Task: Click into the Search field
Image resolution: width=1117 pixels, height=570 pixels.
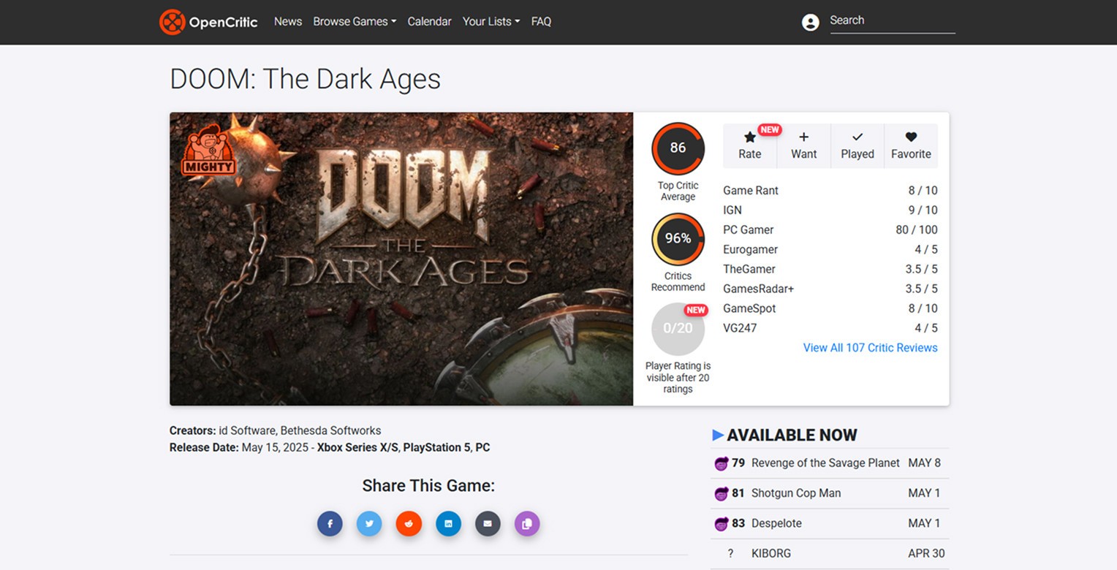Action: 893,21
